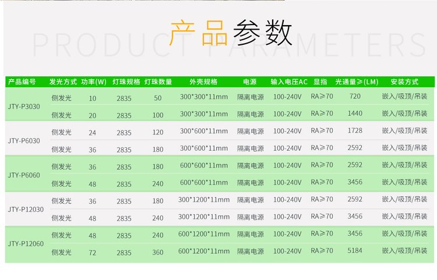437x280 pixels.
Task: Click product code JTY-P12060
Action: point(24,243)
